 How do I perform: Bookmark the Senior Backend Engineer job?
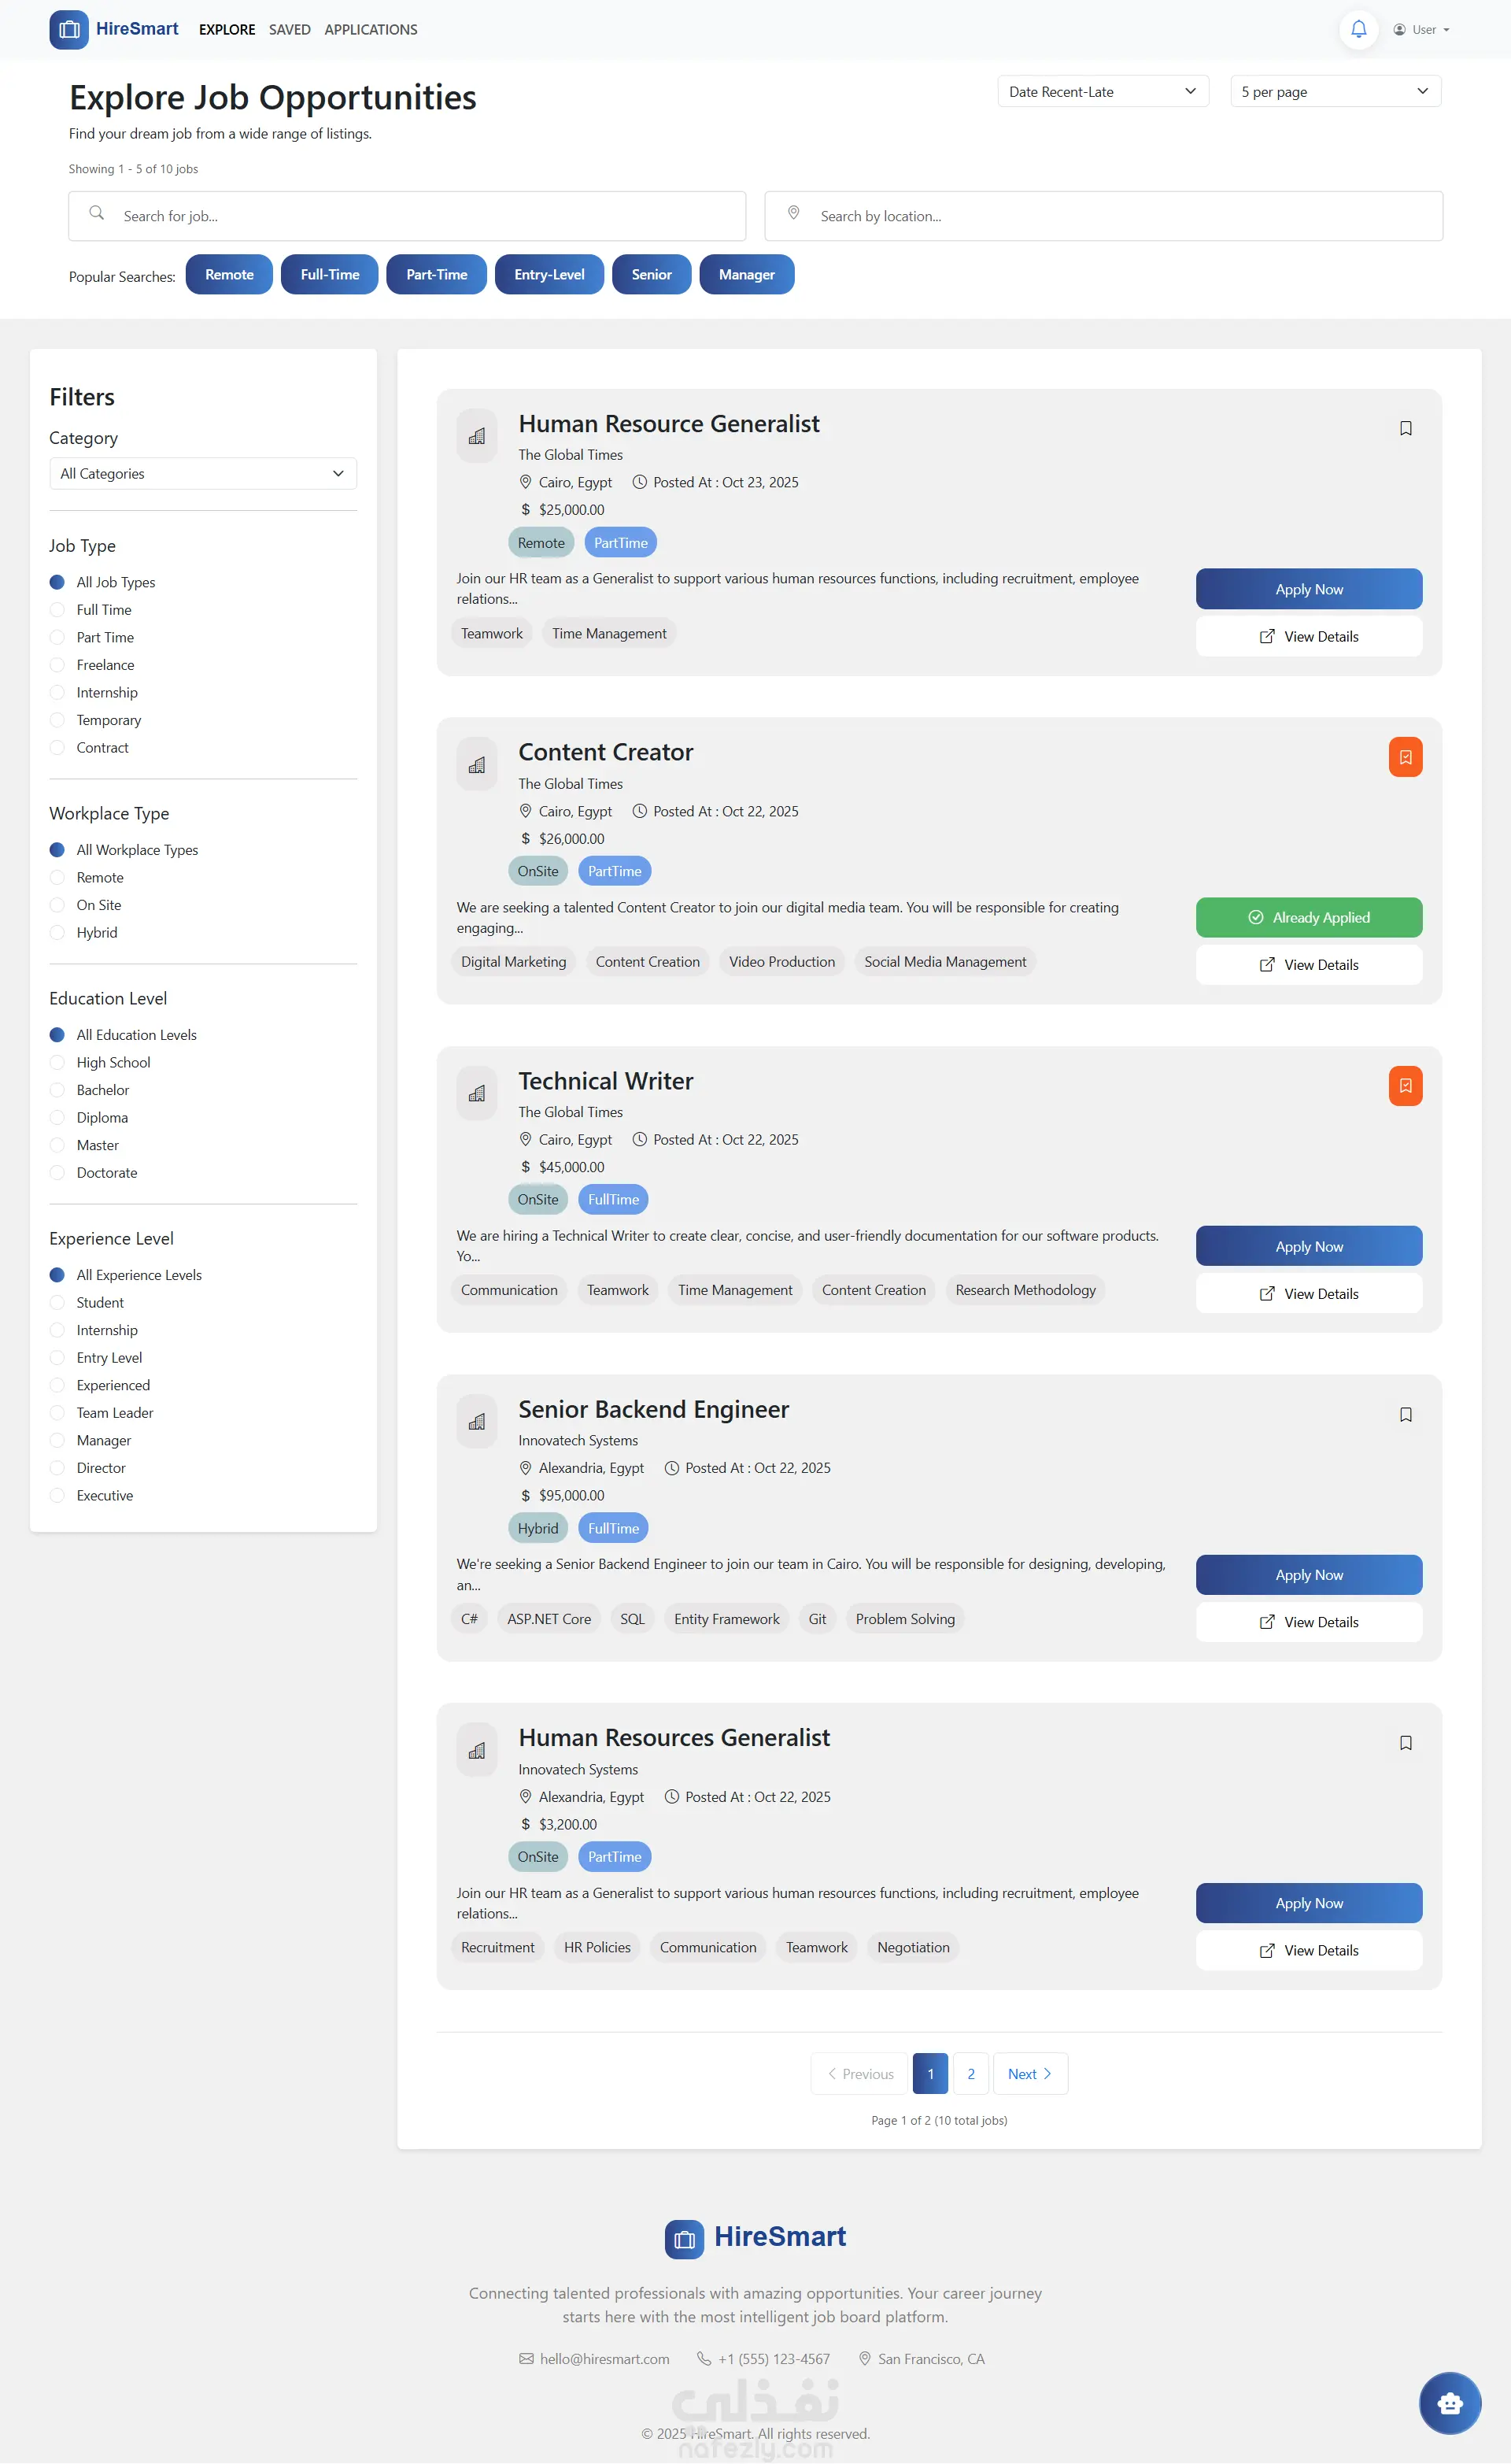click(1405, 1414)
